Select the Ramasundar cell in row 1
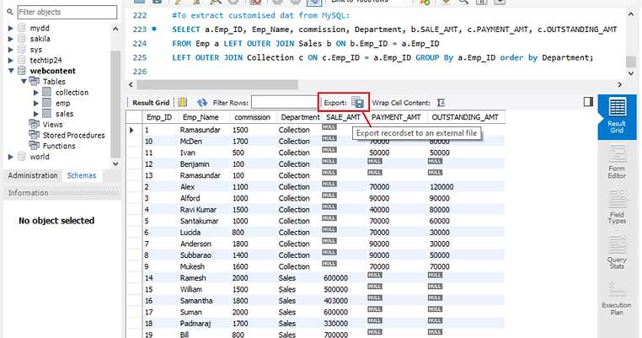This screenshot has width=642, height=338. pos(204,130)
